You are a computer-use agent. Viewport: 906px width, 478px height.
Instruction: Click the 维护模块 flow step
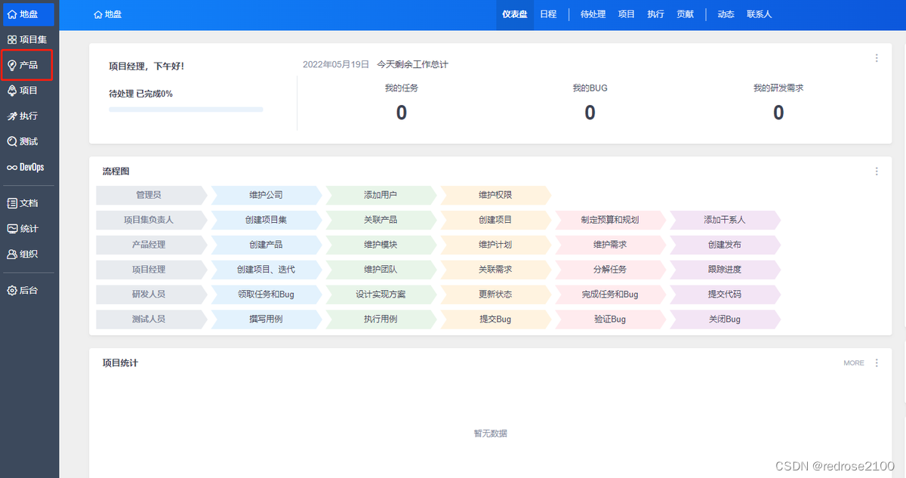coord(381,245)
